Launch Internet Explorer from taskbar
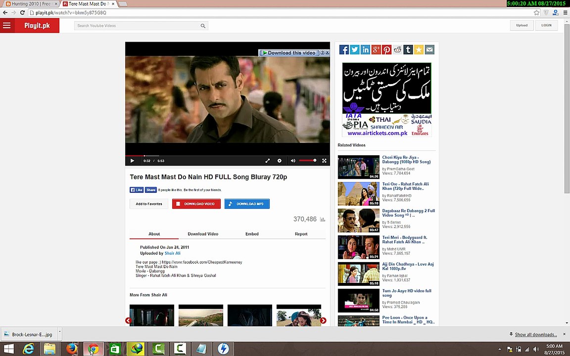This screenshot has width=570, height=356. pyautogui.click(x=28, y=349)
